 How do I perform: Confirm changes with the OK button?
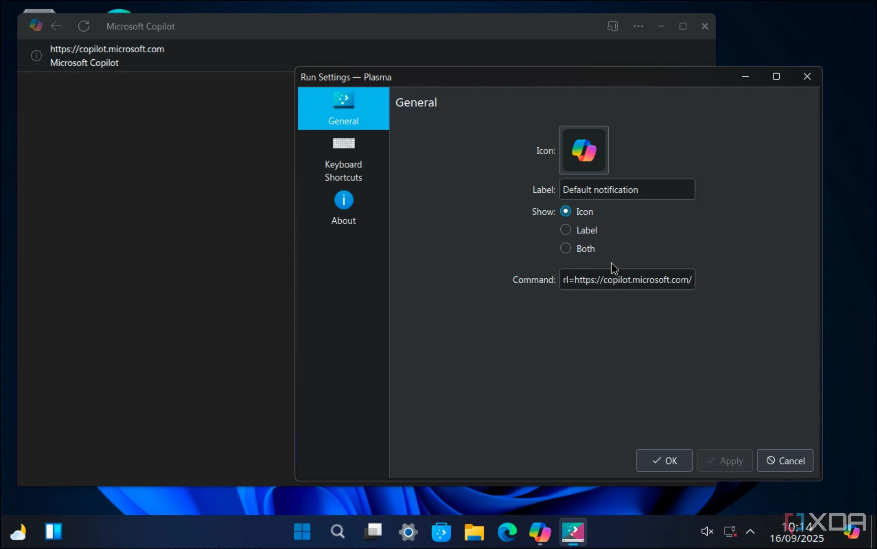664,460
